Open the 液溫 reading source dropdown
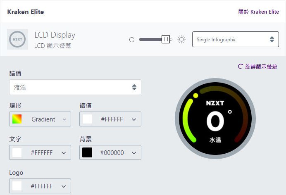286x195 pixels. [75, 87]
